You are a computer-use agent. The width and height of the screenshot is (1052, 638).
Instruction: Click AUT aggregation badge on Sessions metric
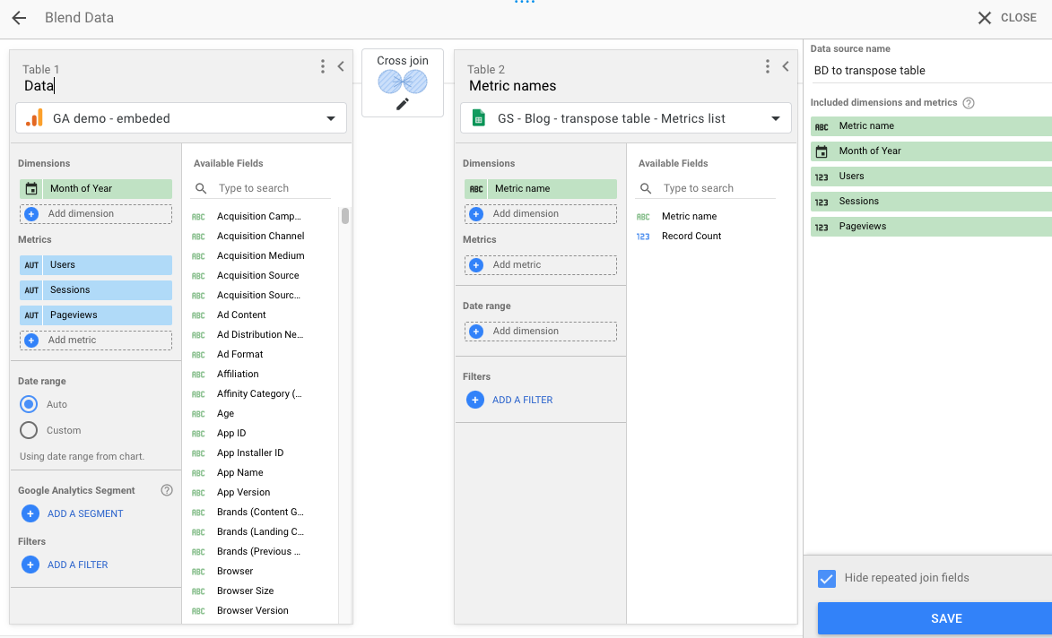pyautogui.click(x=30, y=290)
